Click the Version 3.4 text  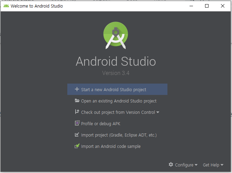[x=116, y=73]
